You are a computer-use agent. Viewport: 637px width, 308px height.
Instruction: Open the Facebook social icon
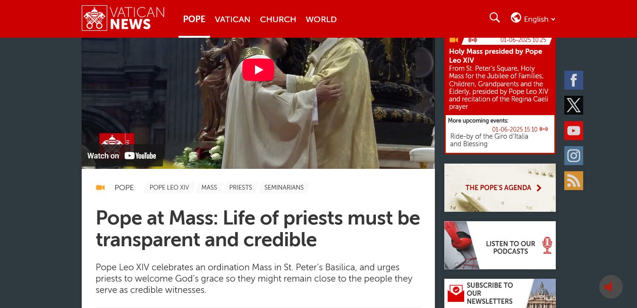(x=573, y=80)
